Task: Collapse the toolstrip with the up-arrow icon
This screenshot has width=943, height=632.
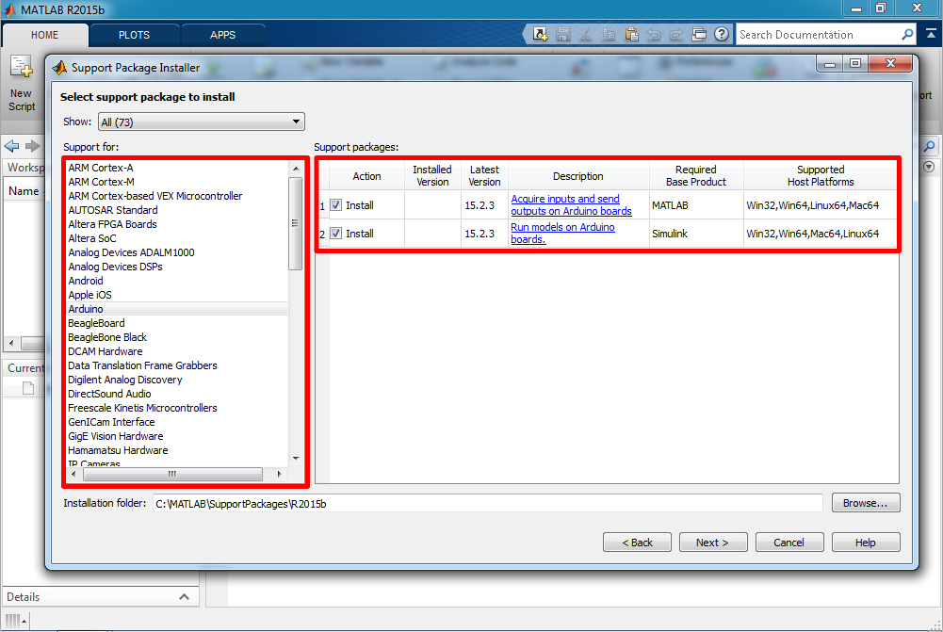Action: tap(931, 34)
